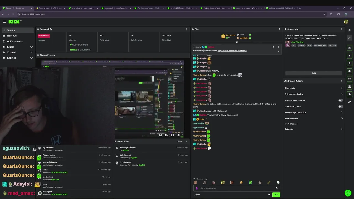Reload the page in browser

(x=13, y=14)
